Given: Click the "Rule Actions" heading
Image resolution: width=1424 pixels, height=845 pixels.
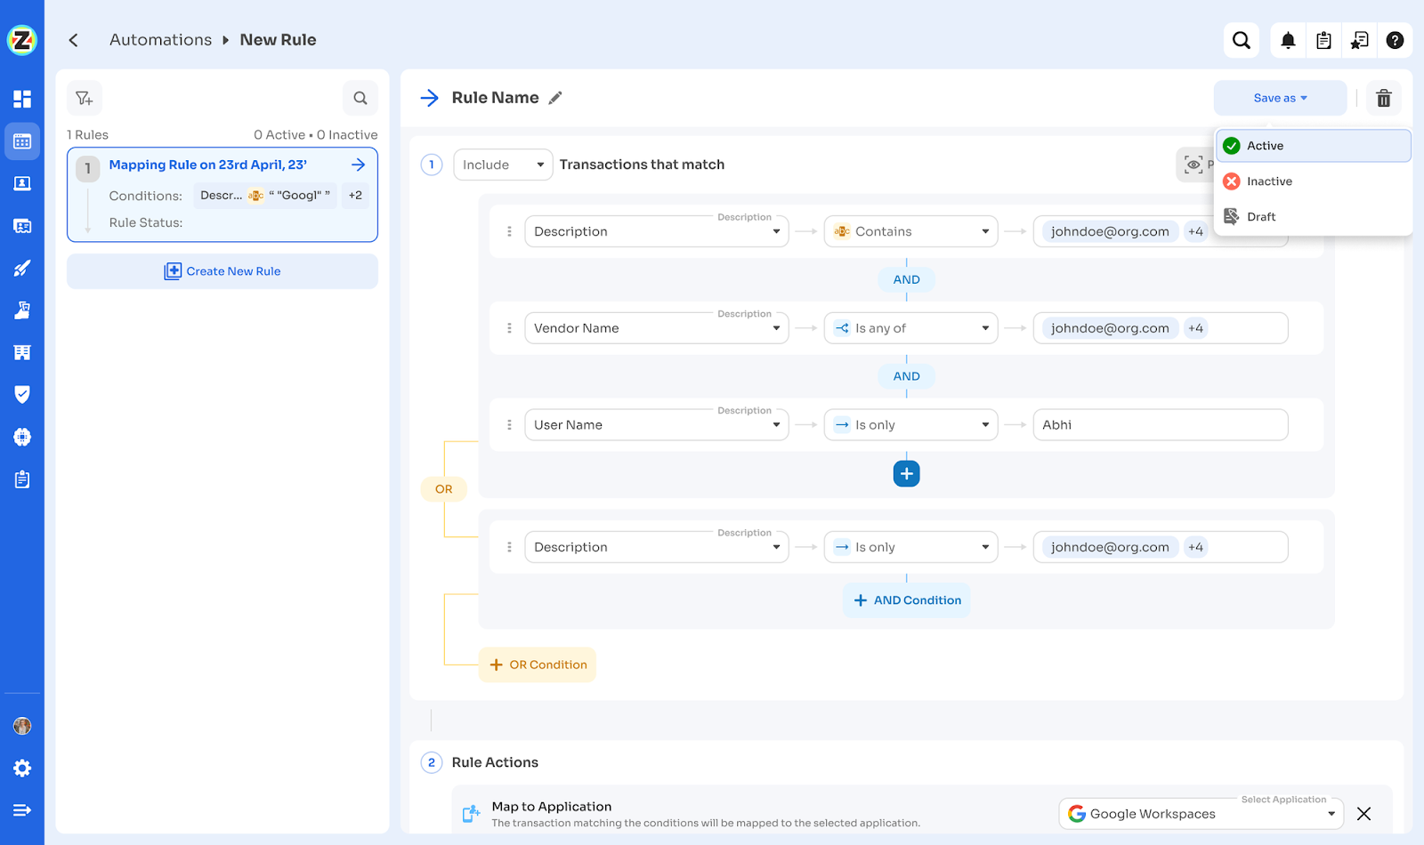Looking at the screenshot, I should point(495,762).
